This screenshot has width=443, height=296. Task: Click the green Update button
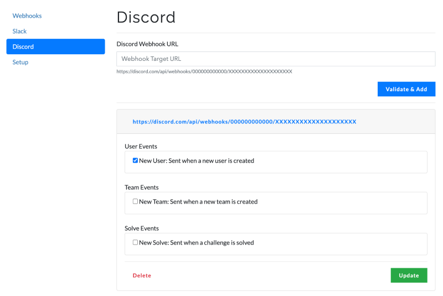[x=409, y=276]
